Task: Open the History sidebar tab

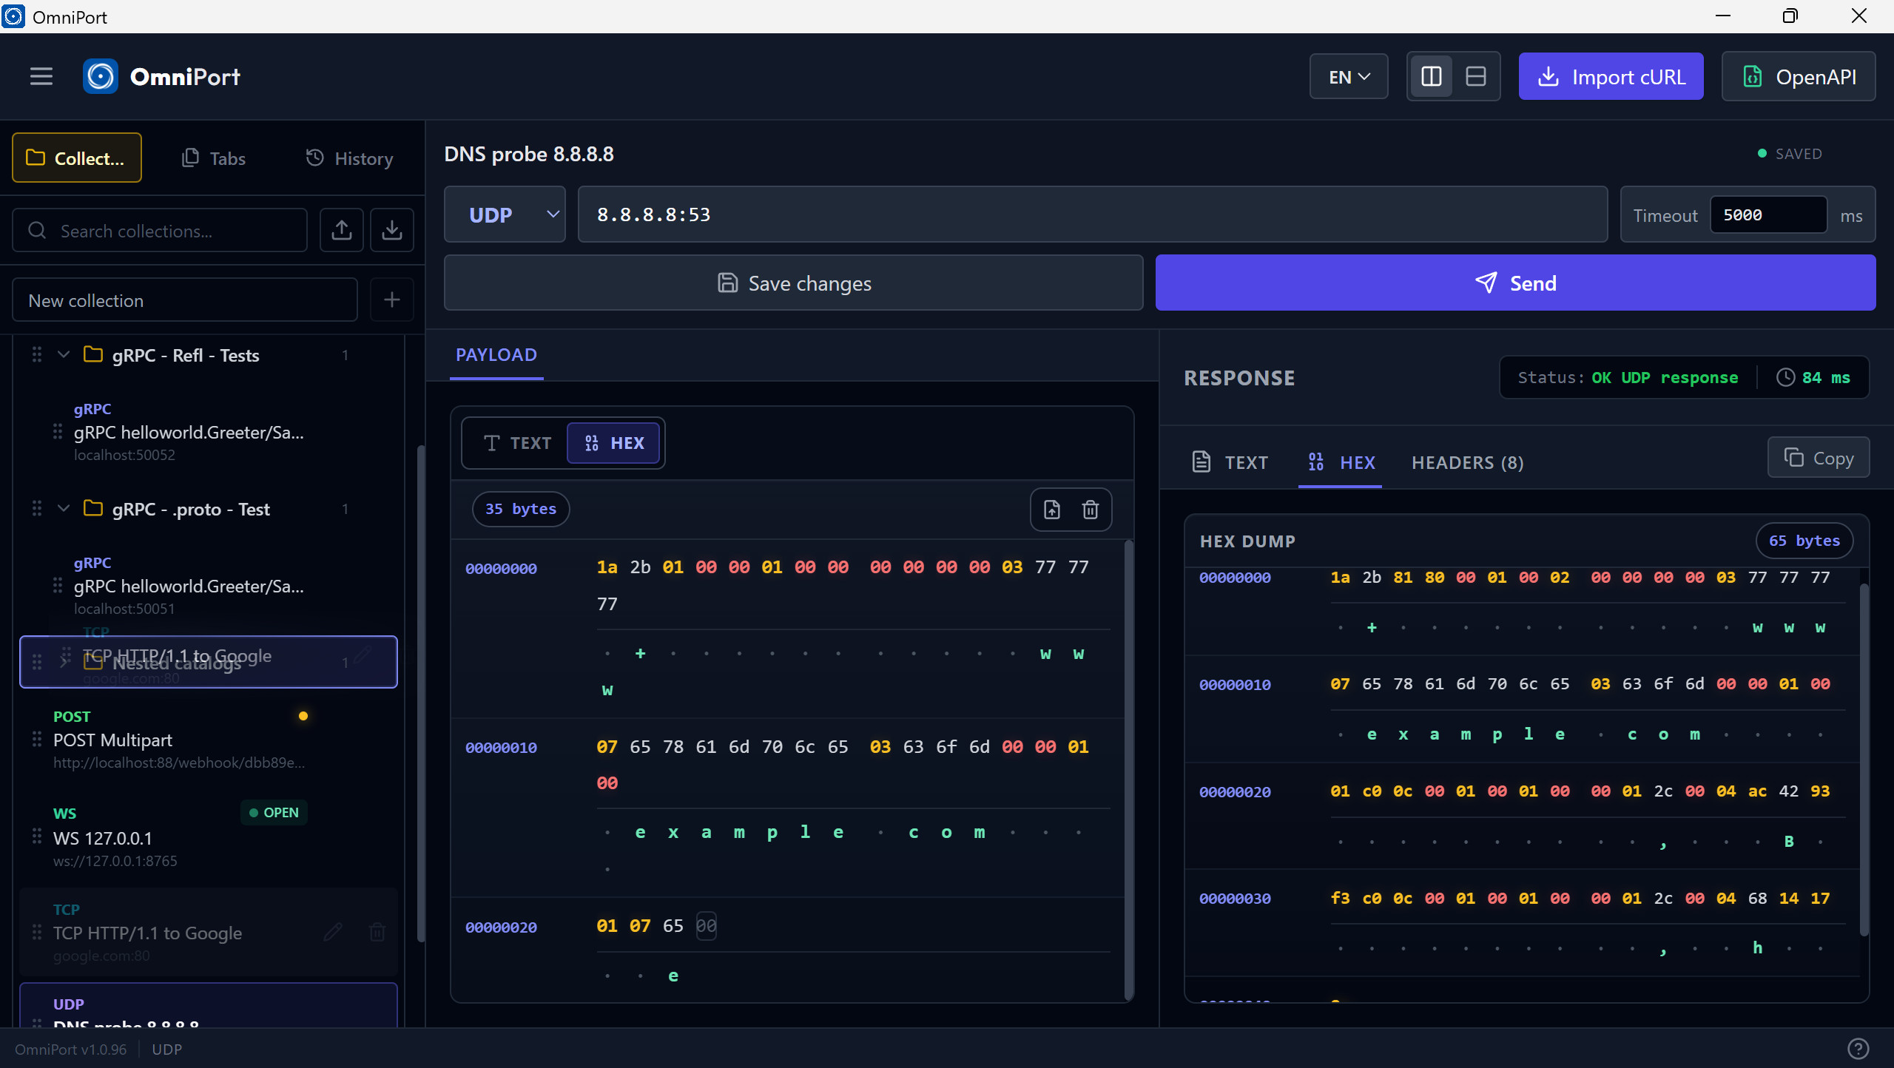Action: coord(349,158)
